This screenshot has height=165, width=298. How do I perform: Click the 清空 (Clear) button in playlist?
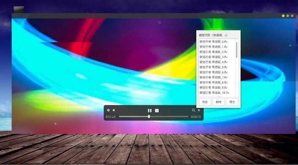232,102
